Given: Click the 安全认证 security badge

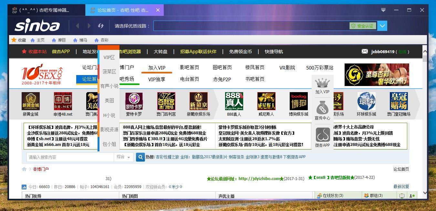Looking at the screenshot, I should coord(363,26).
